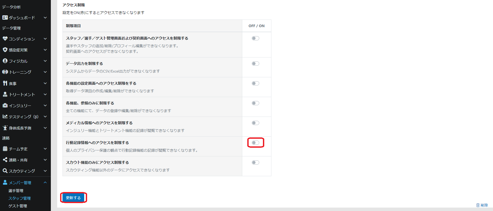
Task: Click the フィジカル person icon
Action: pyautogui.click(x=5, y=61)
